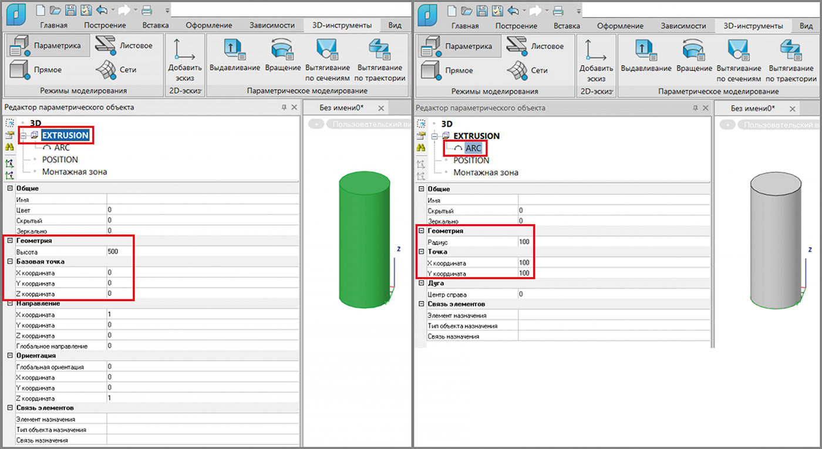Select the highlighted ARC tree item

click(473, 148)
